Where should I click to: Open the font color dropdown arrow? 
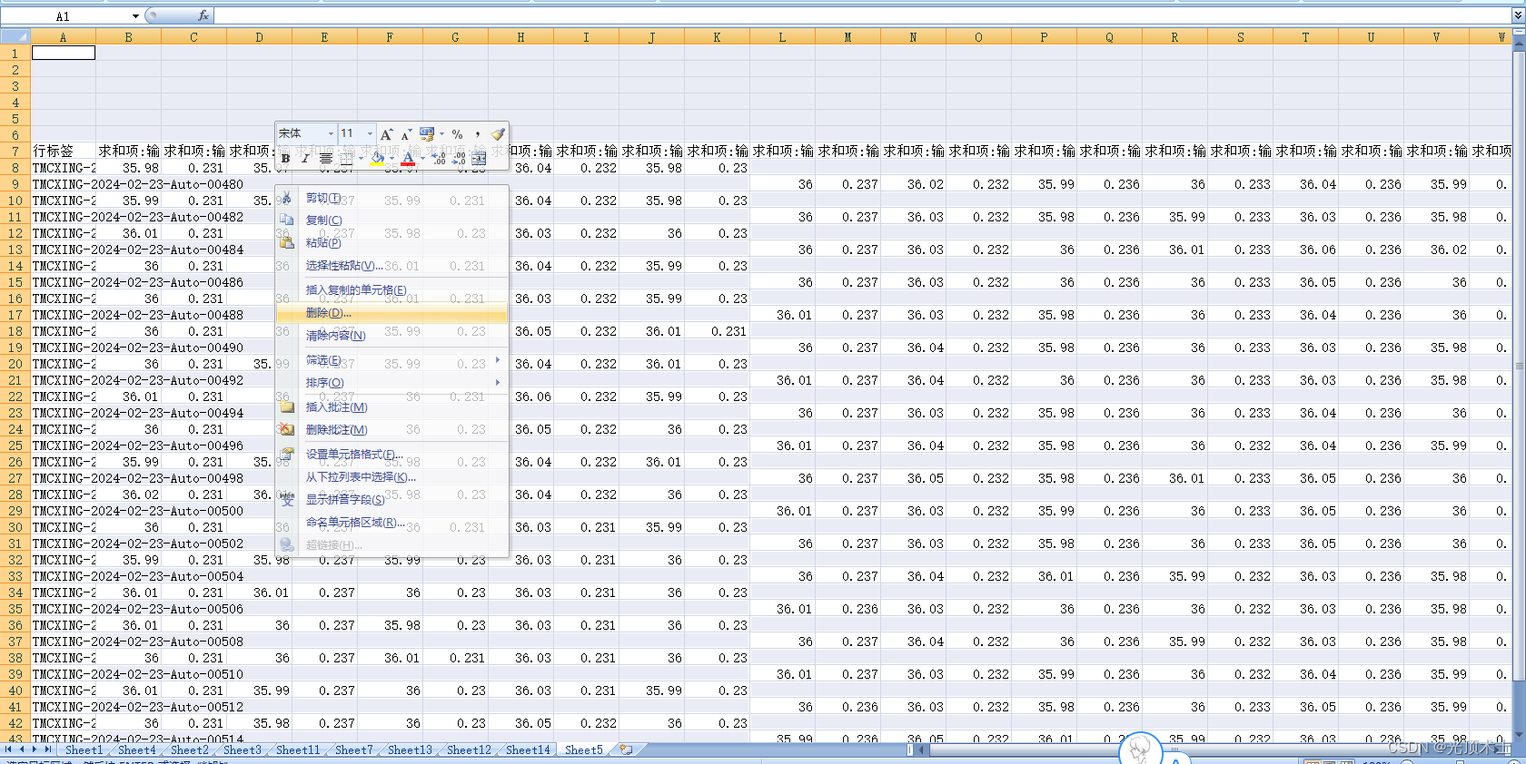coord(422,158)
